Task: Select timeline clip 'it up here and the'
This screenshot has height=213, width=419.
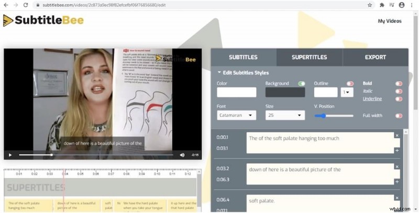Action: click(182, 205)
